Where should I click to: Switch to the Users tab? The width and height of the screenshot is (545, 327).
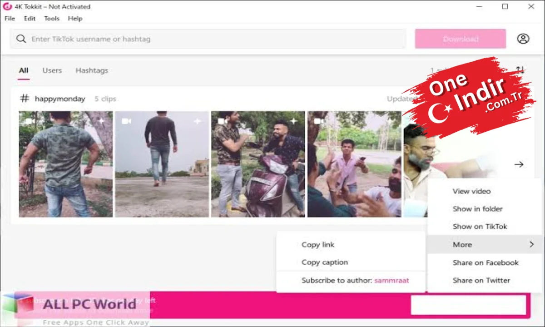52,70
